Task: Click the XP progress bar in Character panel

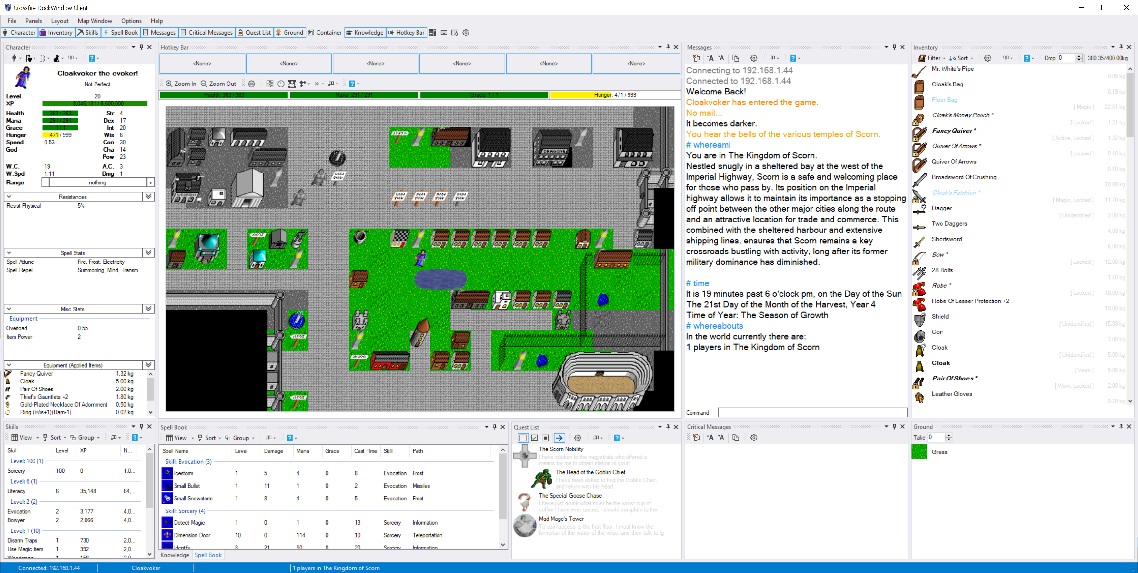Action: point(95,103)
